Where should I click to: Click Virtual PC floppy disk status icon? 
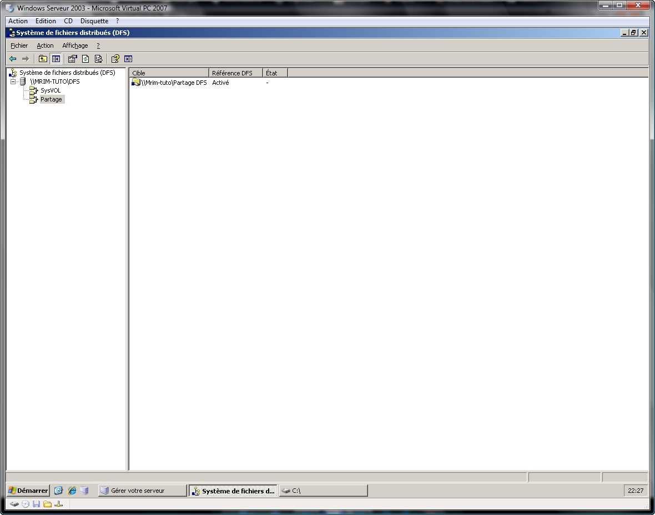pyautogui.click(x=36, y=504)
